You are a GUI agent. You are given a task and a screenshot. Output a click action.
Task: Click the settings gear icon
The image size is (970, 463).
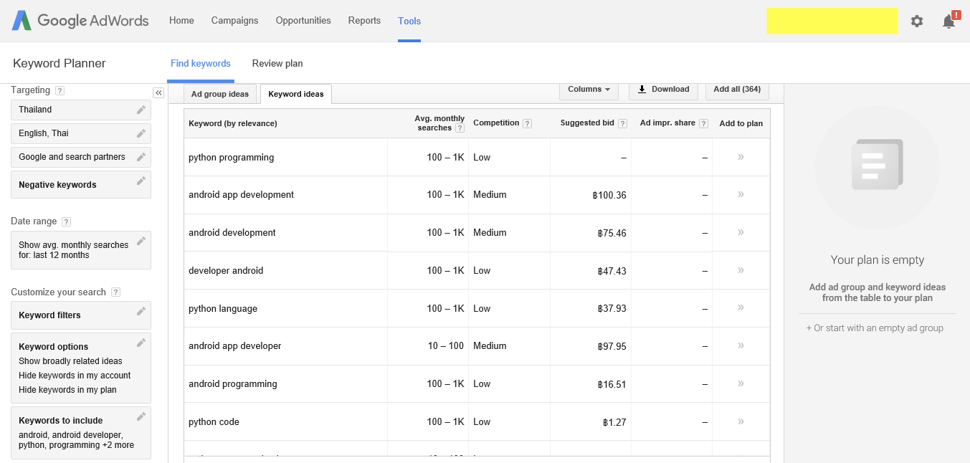coord(916,22)
